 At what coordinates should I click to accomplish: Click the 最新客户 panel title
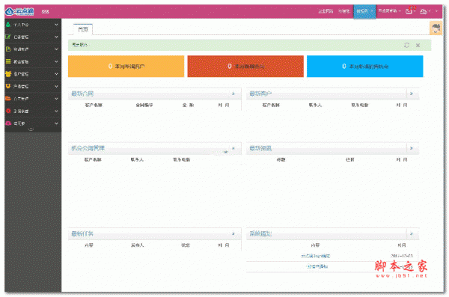coord(260,94)
